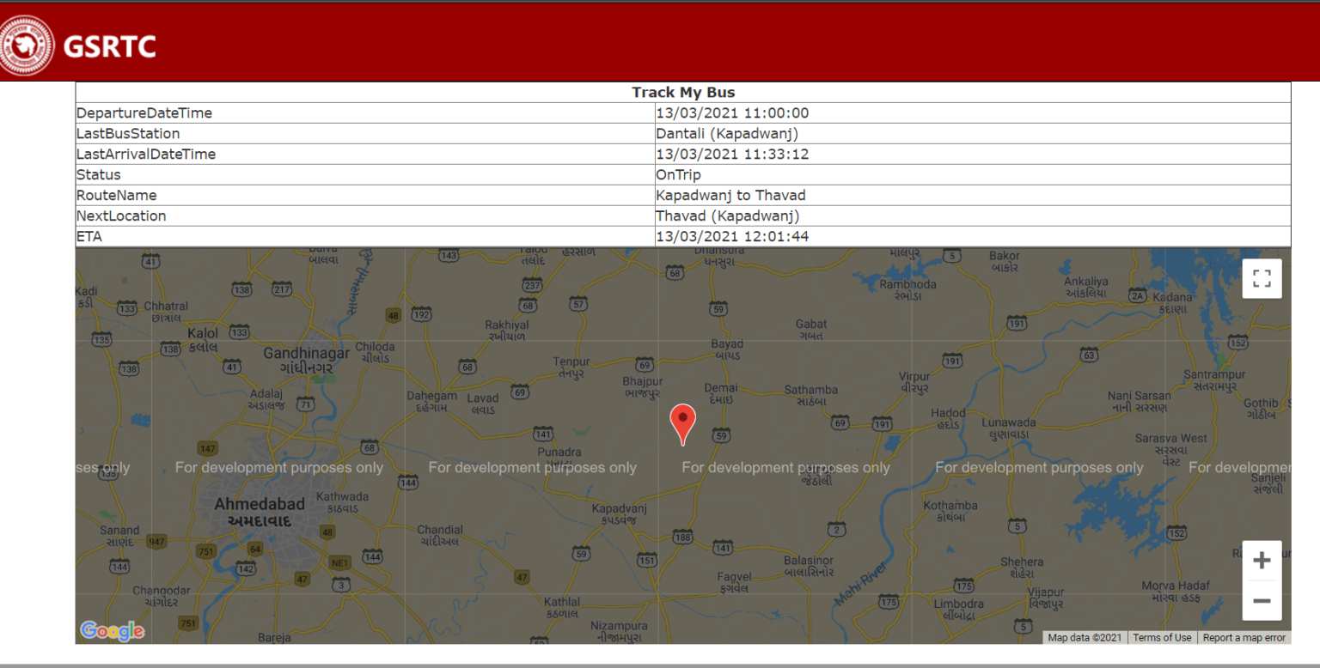The width and height of the screenshot is (1320, 668).
Task: Open the Terms of Use link
Action: pyautogui.click(x=1162, y=637)
